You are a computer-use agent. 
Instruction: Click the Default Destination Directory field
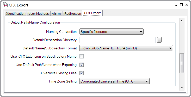[118, 40]
